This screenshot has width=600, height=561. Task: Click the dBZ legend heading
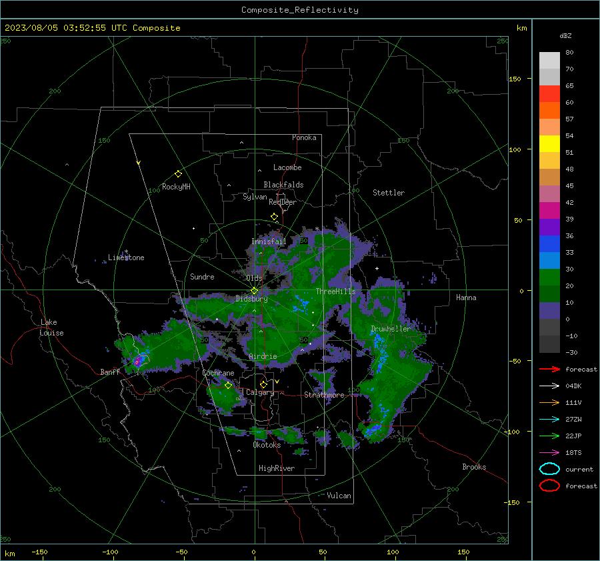[565, 35]
